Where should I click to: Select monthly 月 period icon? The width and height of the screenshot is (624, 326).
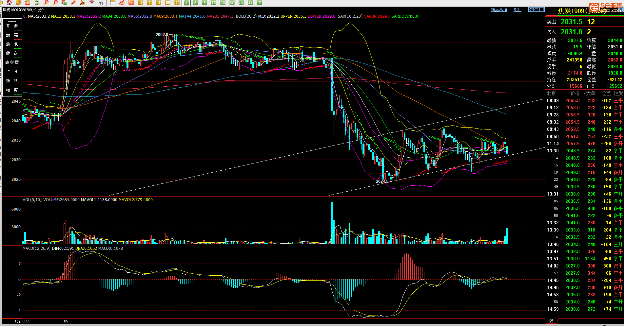pos(159,3)
